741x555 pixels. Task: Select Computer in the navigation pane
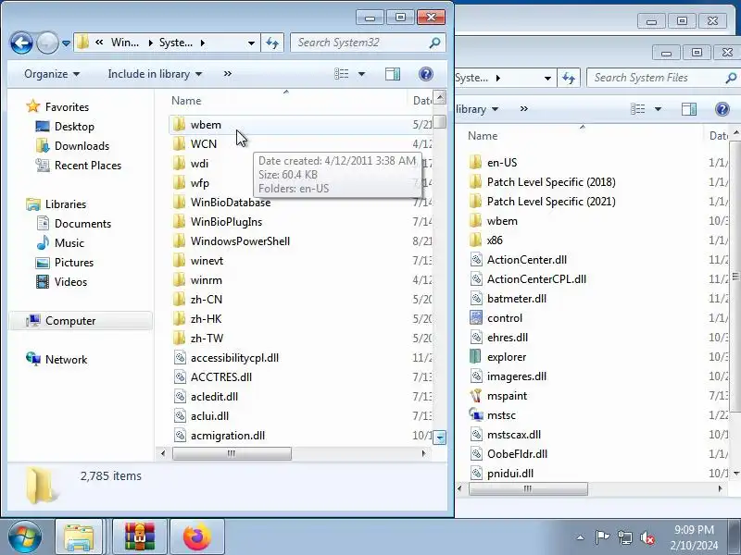(70, 320)
